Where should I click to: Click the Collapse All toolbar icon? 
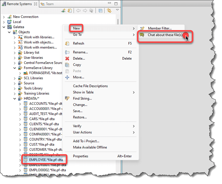point(101,11)
